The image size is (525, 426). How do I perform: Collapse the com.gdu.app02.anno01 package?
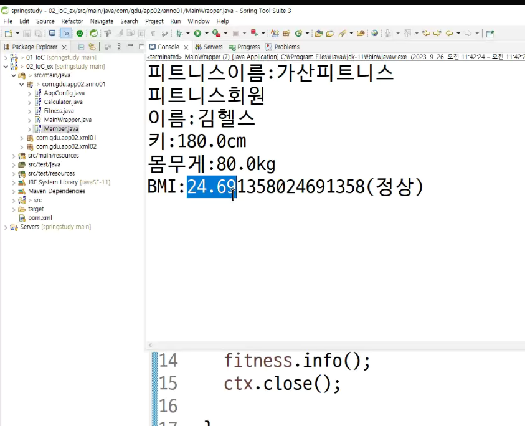[22, 85]
